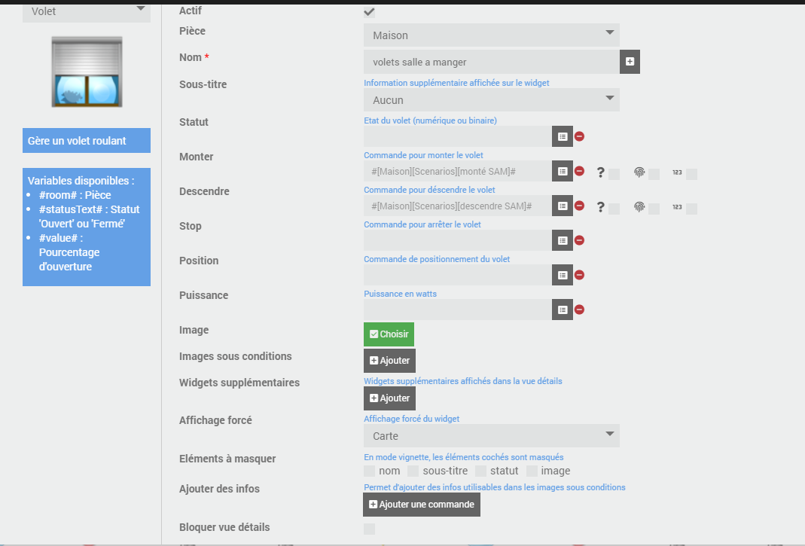Click the roller shutter widget image

[x=87, y=72]
